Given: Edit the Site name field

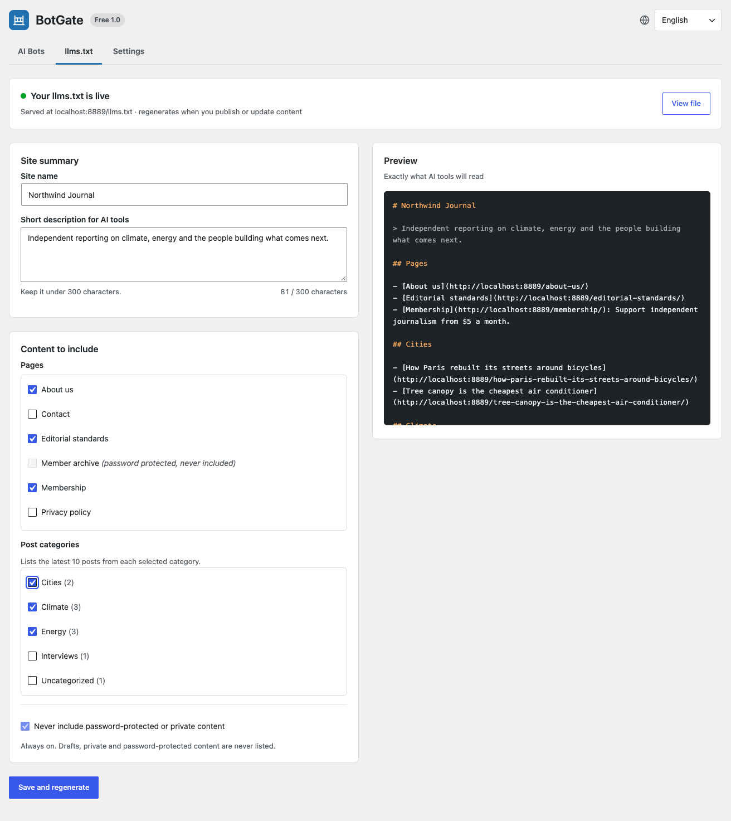Looking at the screenshot, I should click(184, 195).
